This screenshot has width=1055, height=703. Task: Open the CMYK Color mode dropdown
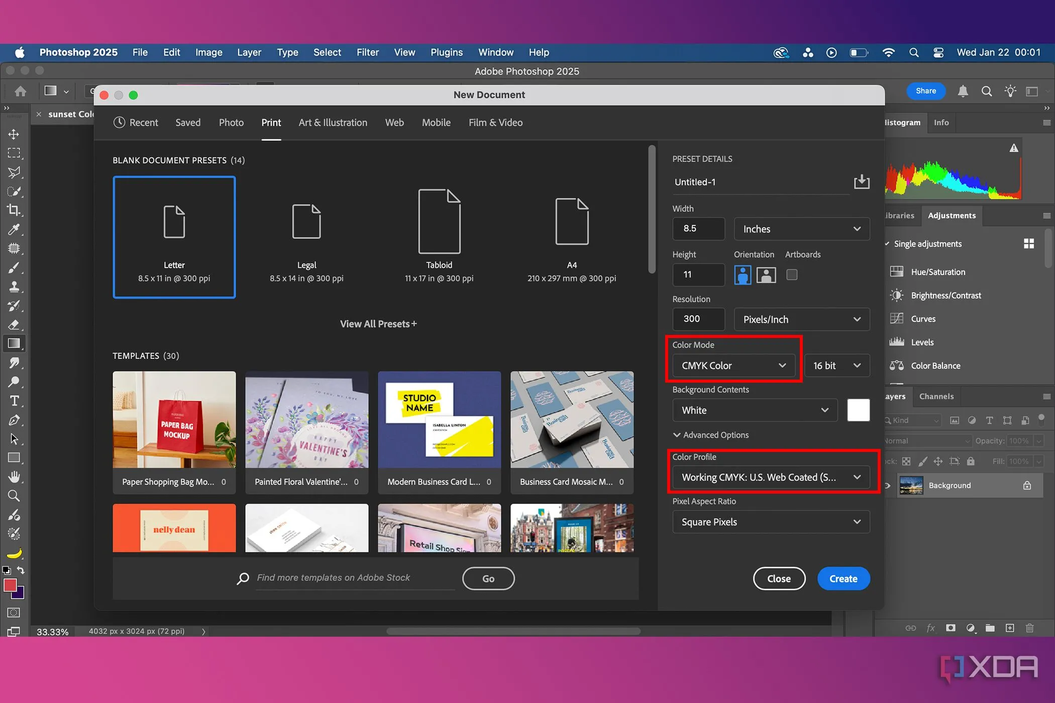click(733, 366)
